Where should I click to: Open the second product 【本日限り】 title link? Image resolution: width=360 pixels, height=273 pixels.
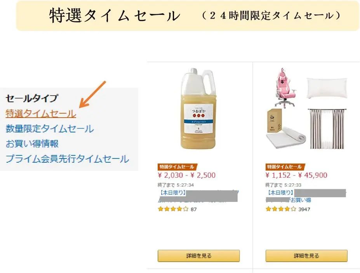point(306,196)
